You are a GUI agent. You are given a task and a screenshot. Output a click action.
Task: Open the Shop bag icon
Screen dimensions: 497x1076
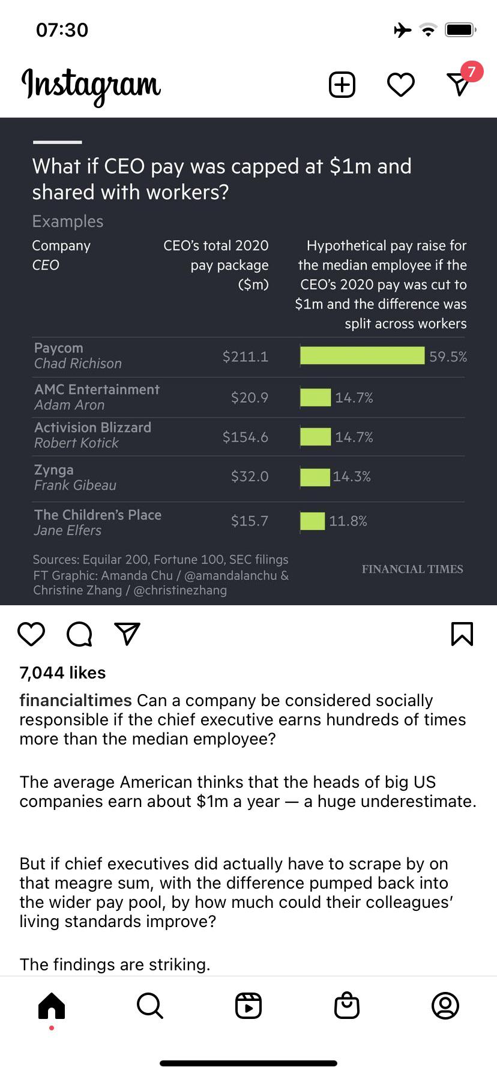[348, 1006]
